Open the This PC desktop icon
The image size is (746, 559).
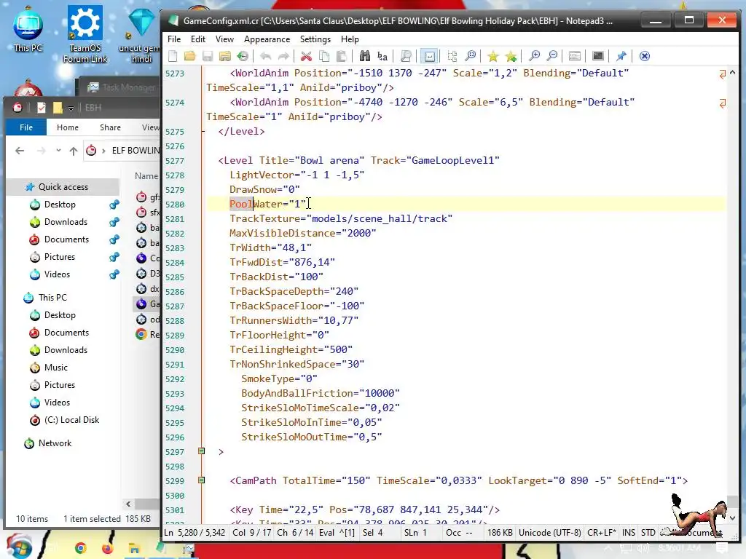pos(28,29)
